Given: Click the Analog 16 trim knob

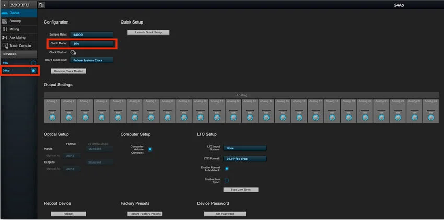Looking at the screenshot, I should click(299, 118).
